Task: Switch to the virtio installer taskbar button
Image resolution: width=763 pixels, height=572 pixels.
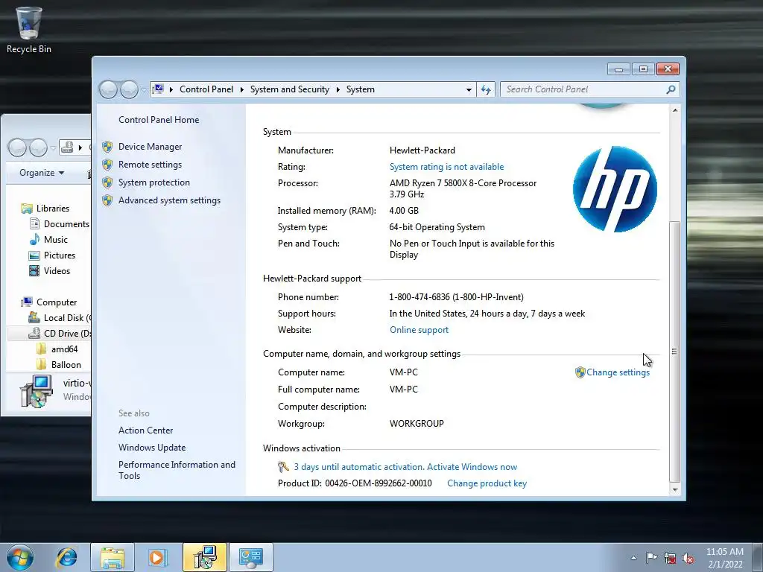Action: [x=205, y=557]
